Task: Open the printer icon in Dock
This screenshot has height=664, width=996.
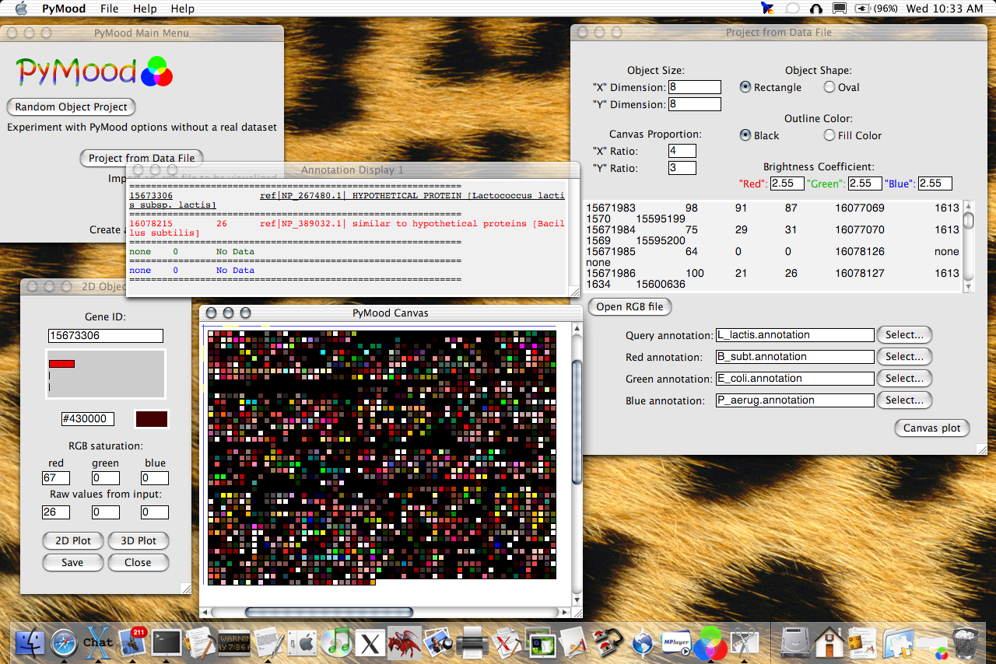Action: (472, 642)
